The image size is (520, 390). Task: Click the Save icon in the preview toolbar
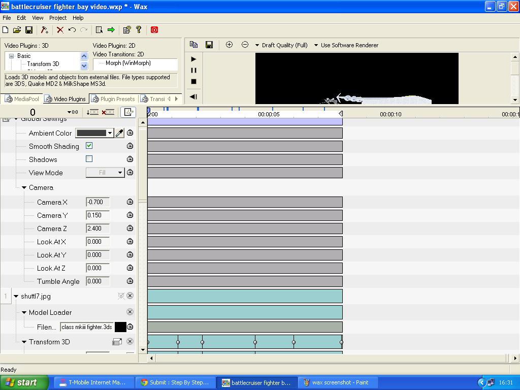(x=209, y=45)
